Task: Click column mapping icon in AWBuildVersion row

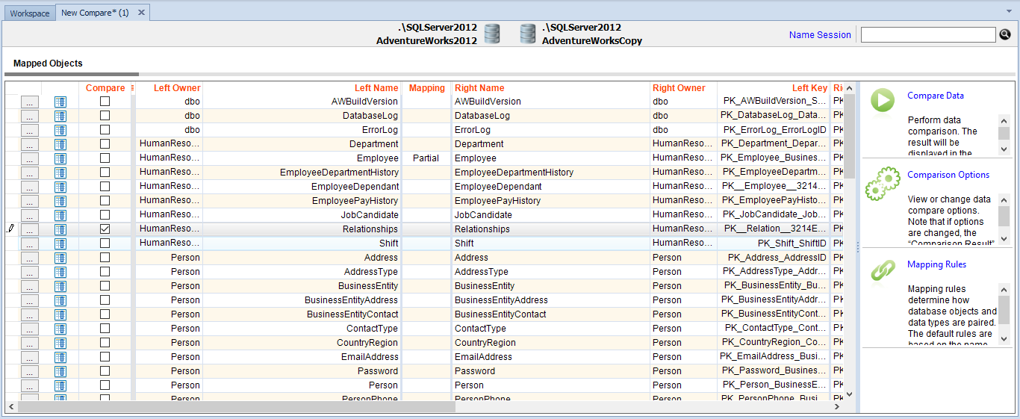Action: coord(60,102)
